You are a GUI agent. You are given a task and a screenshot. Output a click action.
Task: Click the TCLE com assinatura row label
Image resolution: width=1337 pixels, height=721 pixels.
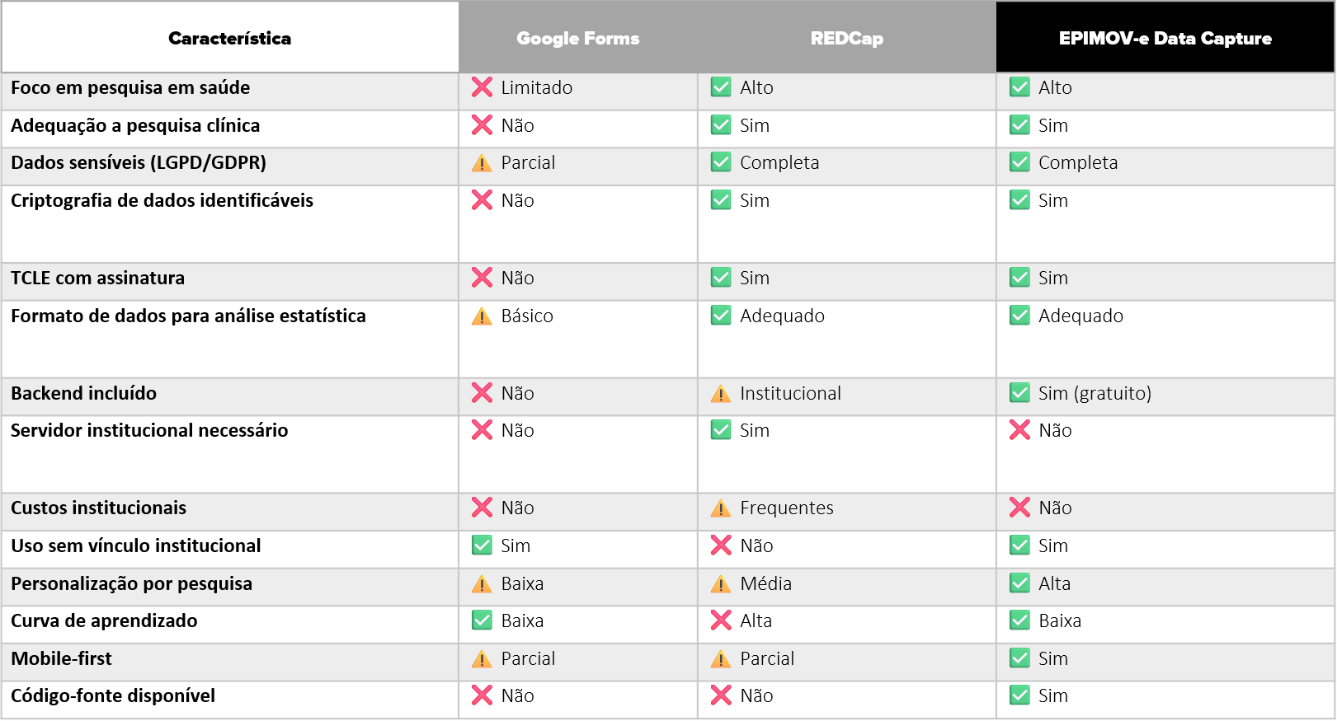pos(98,278)
